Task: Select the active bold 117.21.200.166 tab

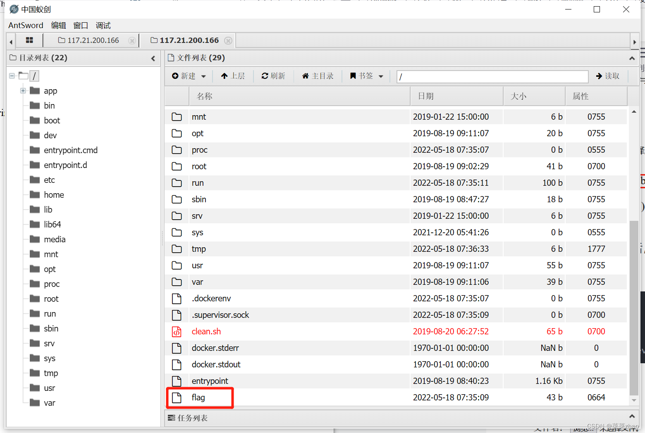Action: pyautogui.click(x=185, y=40)
